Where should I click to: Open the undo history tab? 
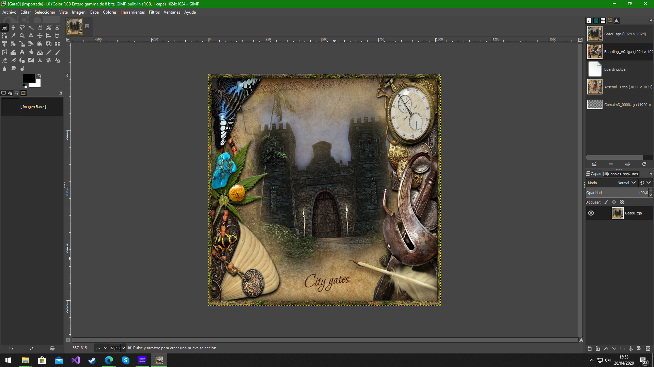coord(16,93)
